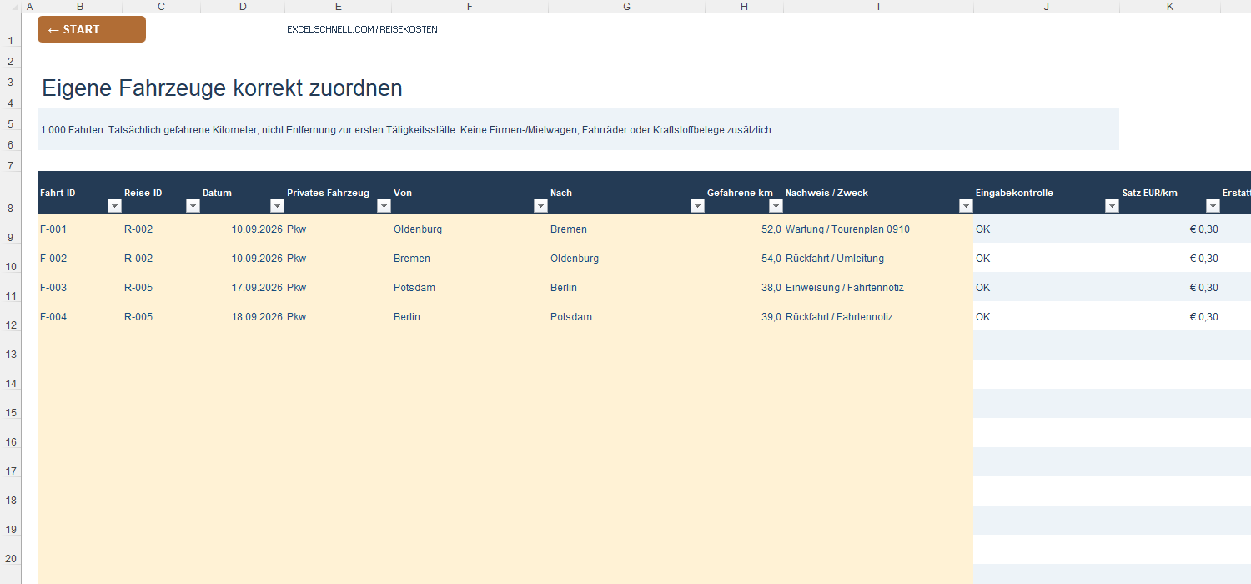Open the Reise-ID filter dropdown
Screen dimensions: 1251x584
tap(193, 206)
